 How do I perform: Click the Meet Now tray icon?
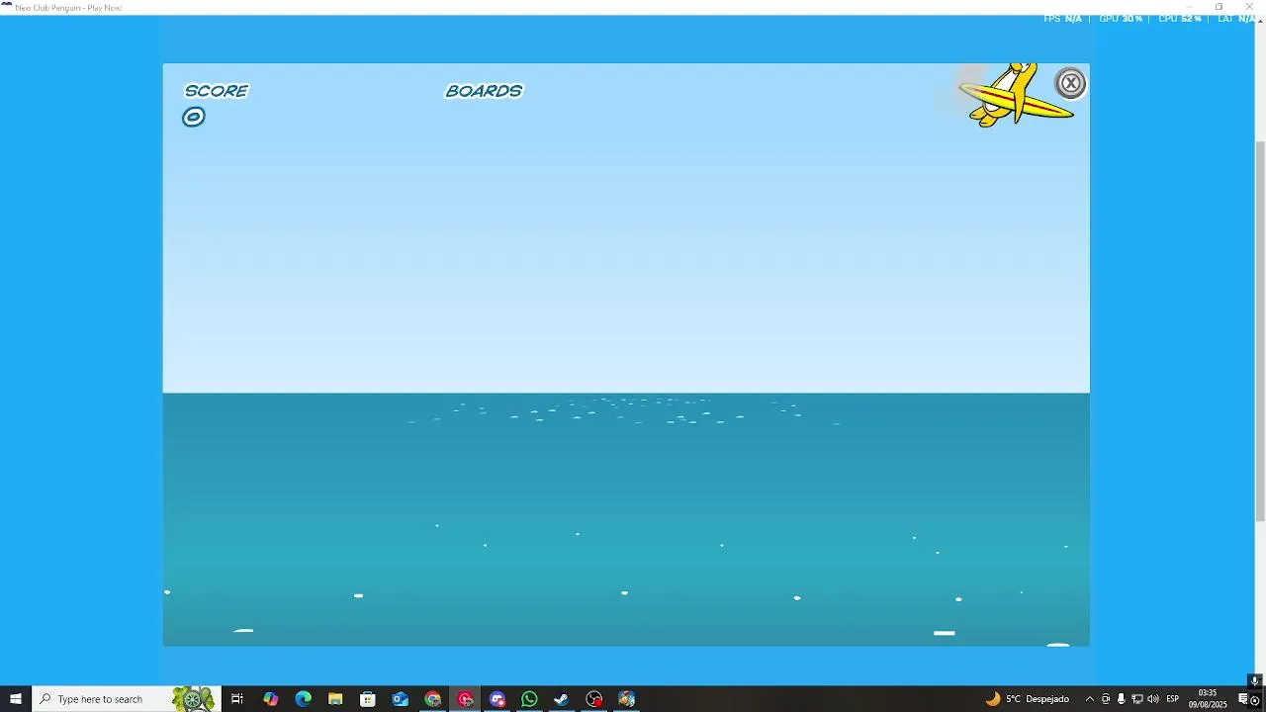click(x=1106, y=699)
